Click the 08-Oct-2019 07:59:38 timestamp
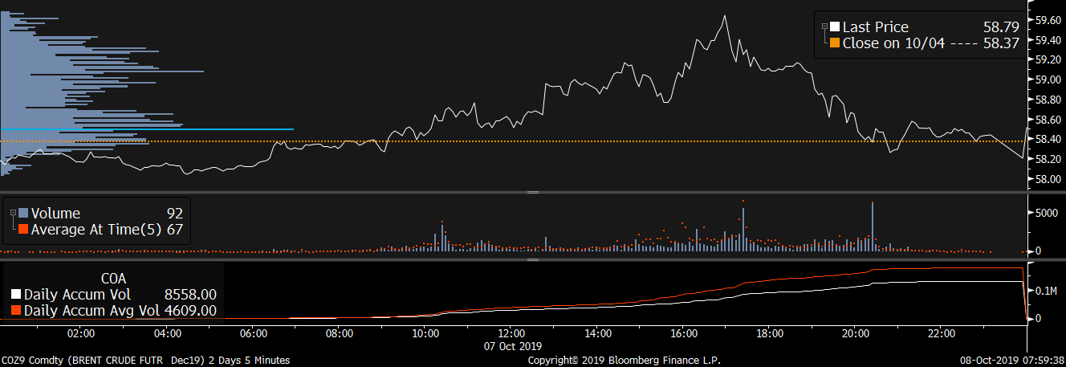1066x367 pixels. pyautogui.click(x=1011, y=361)
